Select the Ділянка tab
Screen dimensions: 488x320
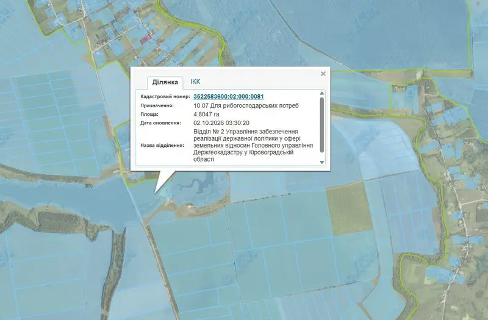[165, 82]
